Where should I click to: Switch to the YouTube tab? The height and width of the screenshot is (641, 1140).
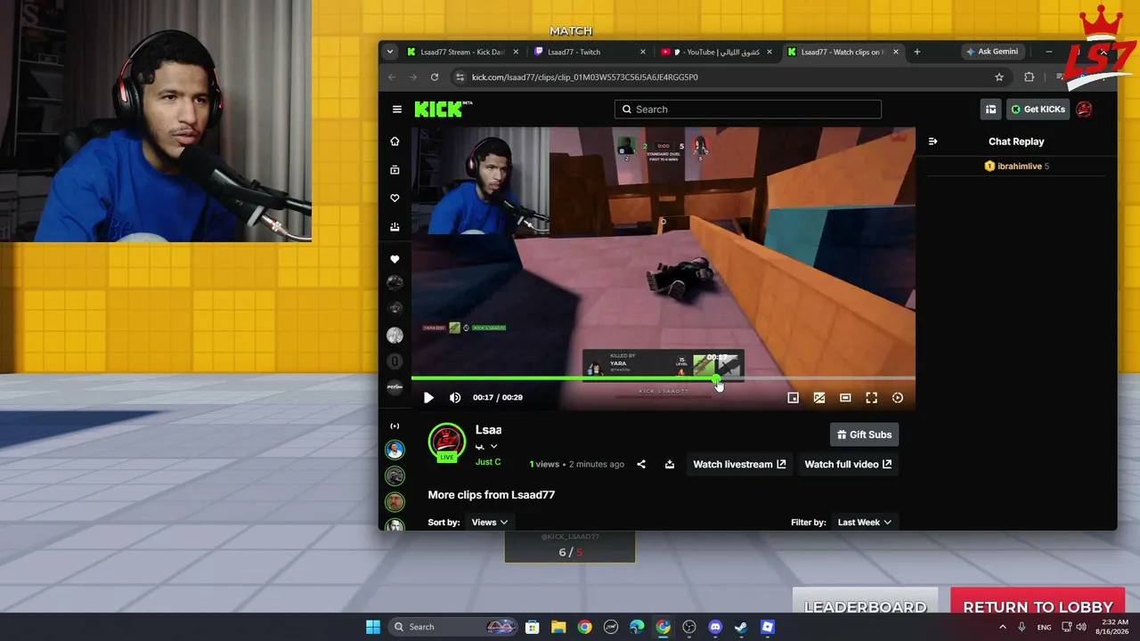pyautogui.click(x=717, y=52)
